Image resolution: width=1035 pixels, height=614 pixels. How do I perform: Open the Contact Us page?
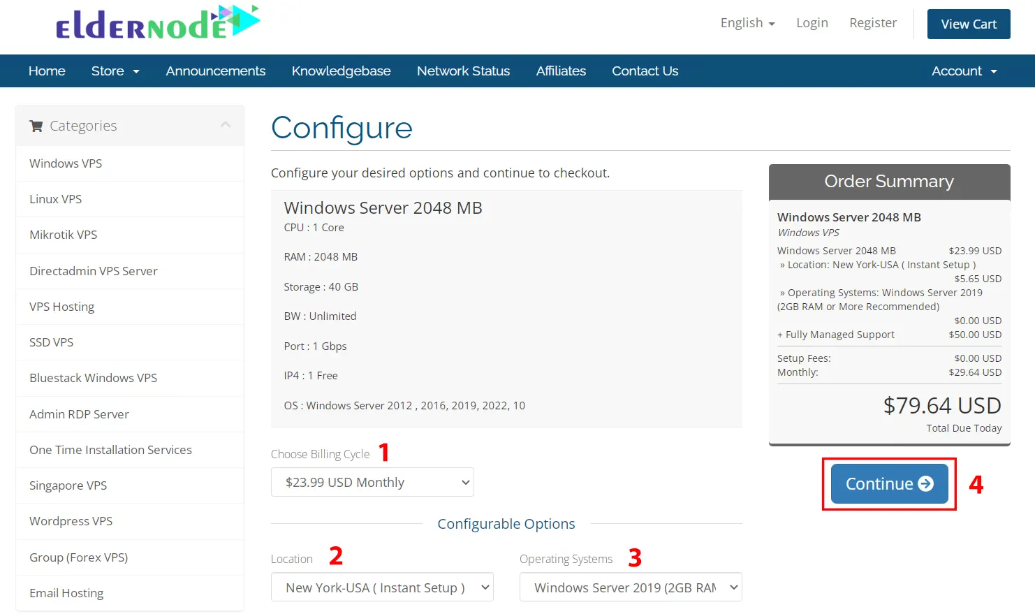644,71
